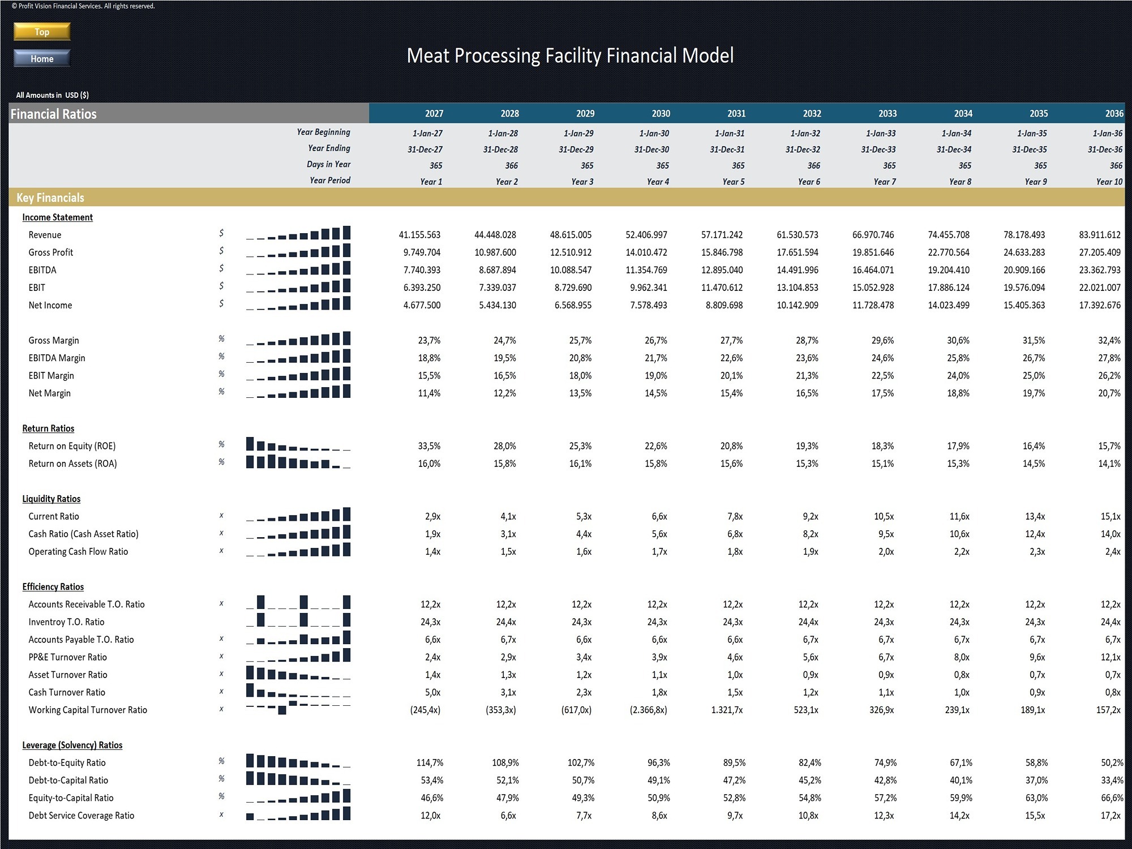1132x849 pixels.
Task: Select the Return on Equity sparkline chart
Action: 298,444
